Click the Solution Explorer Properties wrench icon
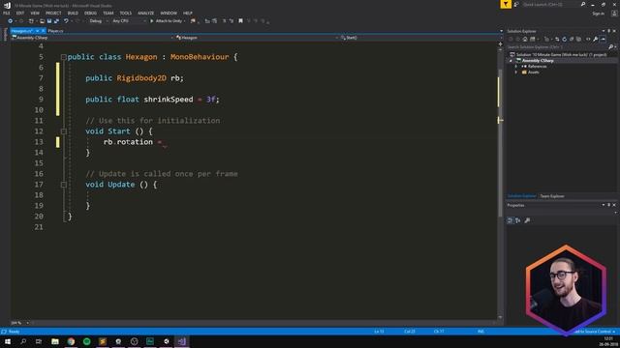The height and width of the screenshot is (348, 620). click(x=596, y=39)
